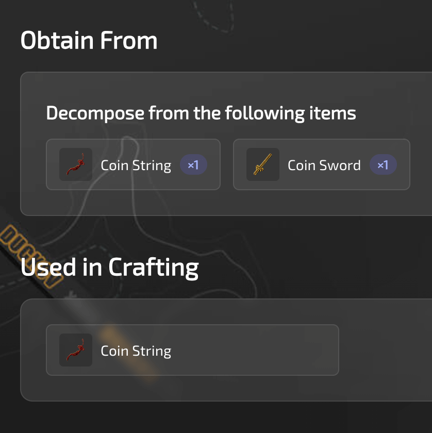The image size is (432, 433).
Task: Click the ×1 quantity badge on Coin Sword
Action: click(x=383, y=165)
